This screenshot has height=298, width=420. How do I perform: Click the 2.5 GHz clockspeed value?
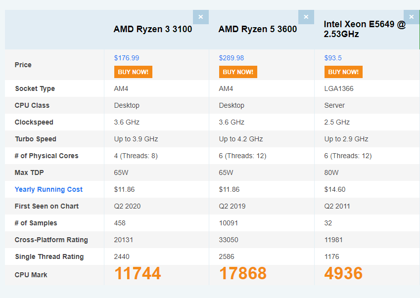click(337, 122)
